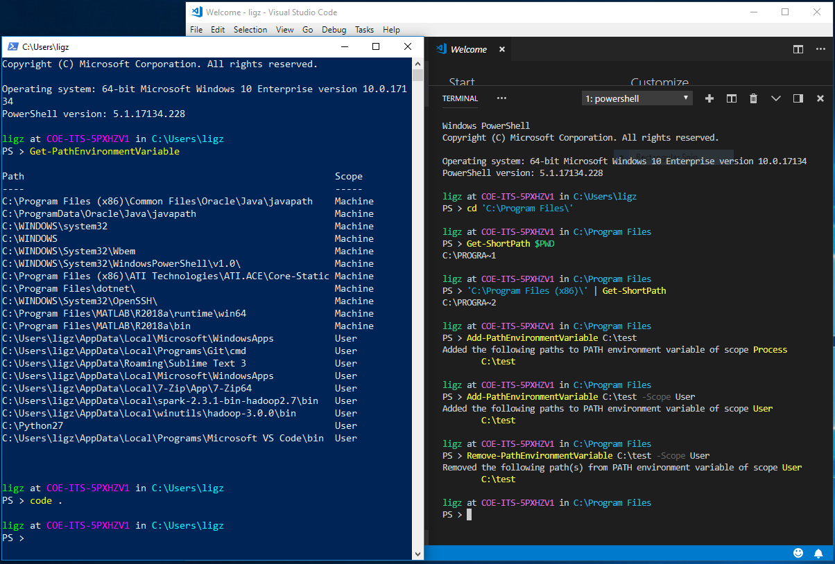Click the 'C:\Python27' path row
This screenshot has width=835, height=564.
point(33,425)
